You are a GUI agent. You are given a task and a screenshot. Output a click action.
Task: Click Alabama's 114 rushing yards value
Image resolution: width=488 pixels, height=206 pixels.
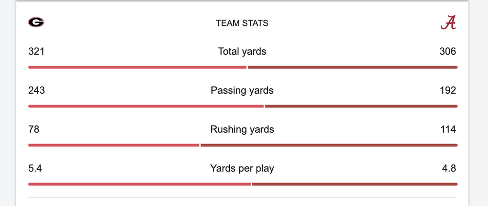pos(447,129)
